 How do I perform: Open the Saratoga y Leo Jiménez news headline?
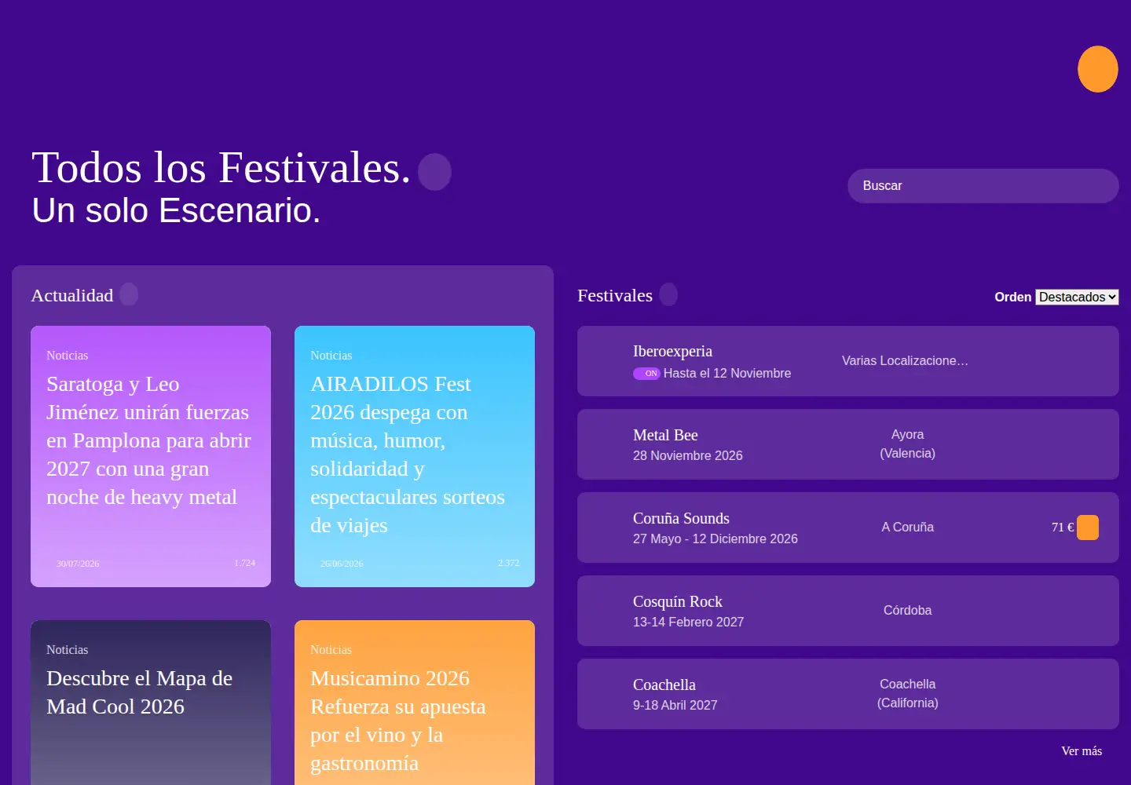click(149, 440)
